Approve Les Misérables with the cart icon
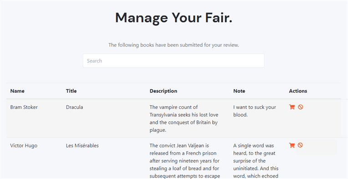The width and height of the screenshot is (348, 179). pyautogui.click(x=292, y=145)
